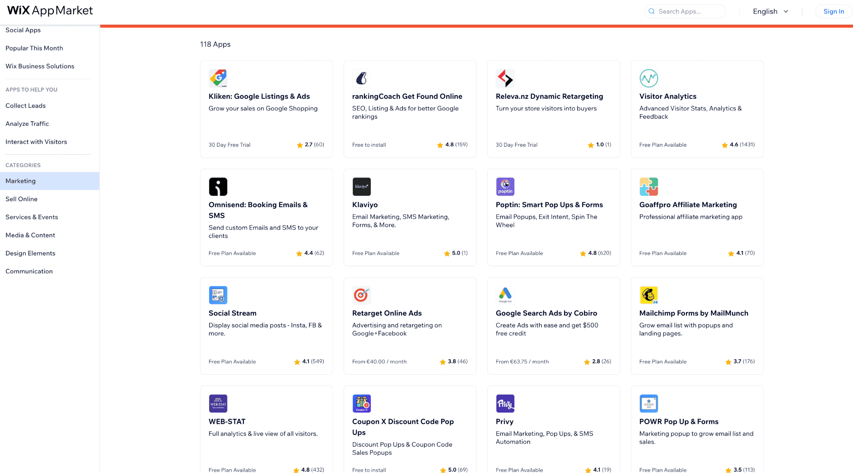Select Communication category expander
853x473 pixels.
tap(28, 271)
